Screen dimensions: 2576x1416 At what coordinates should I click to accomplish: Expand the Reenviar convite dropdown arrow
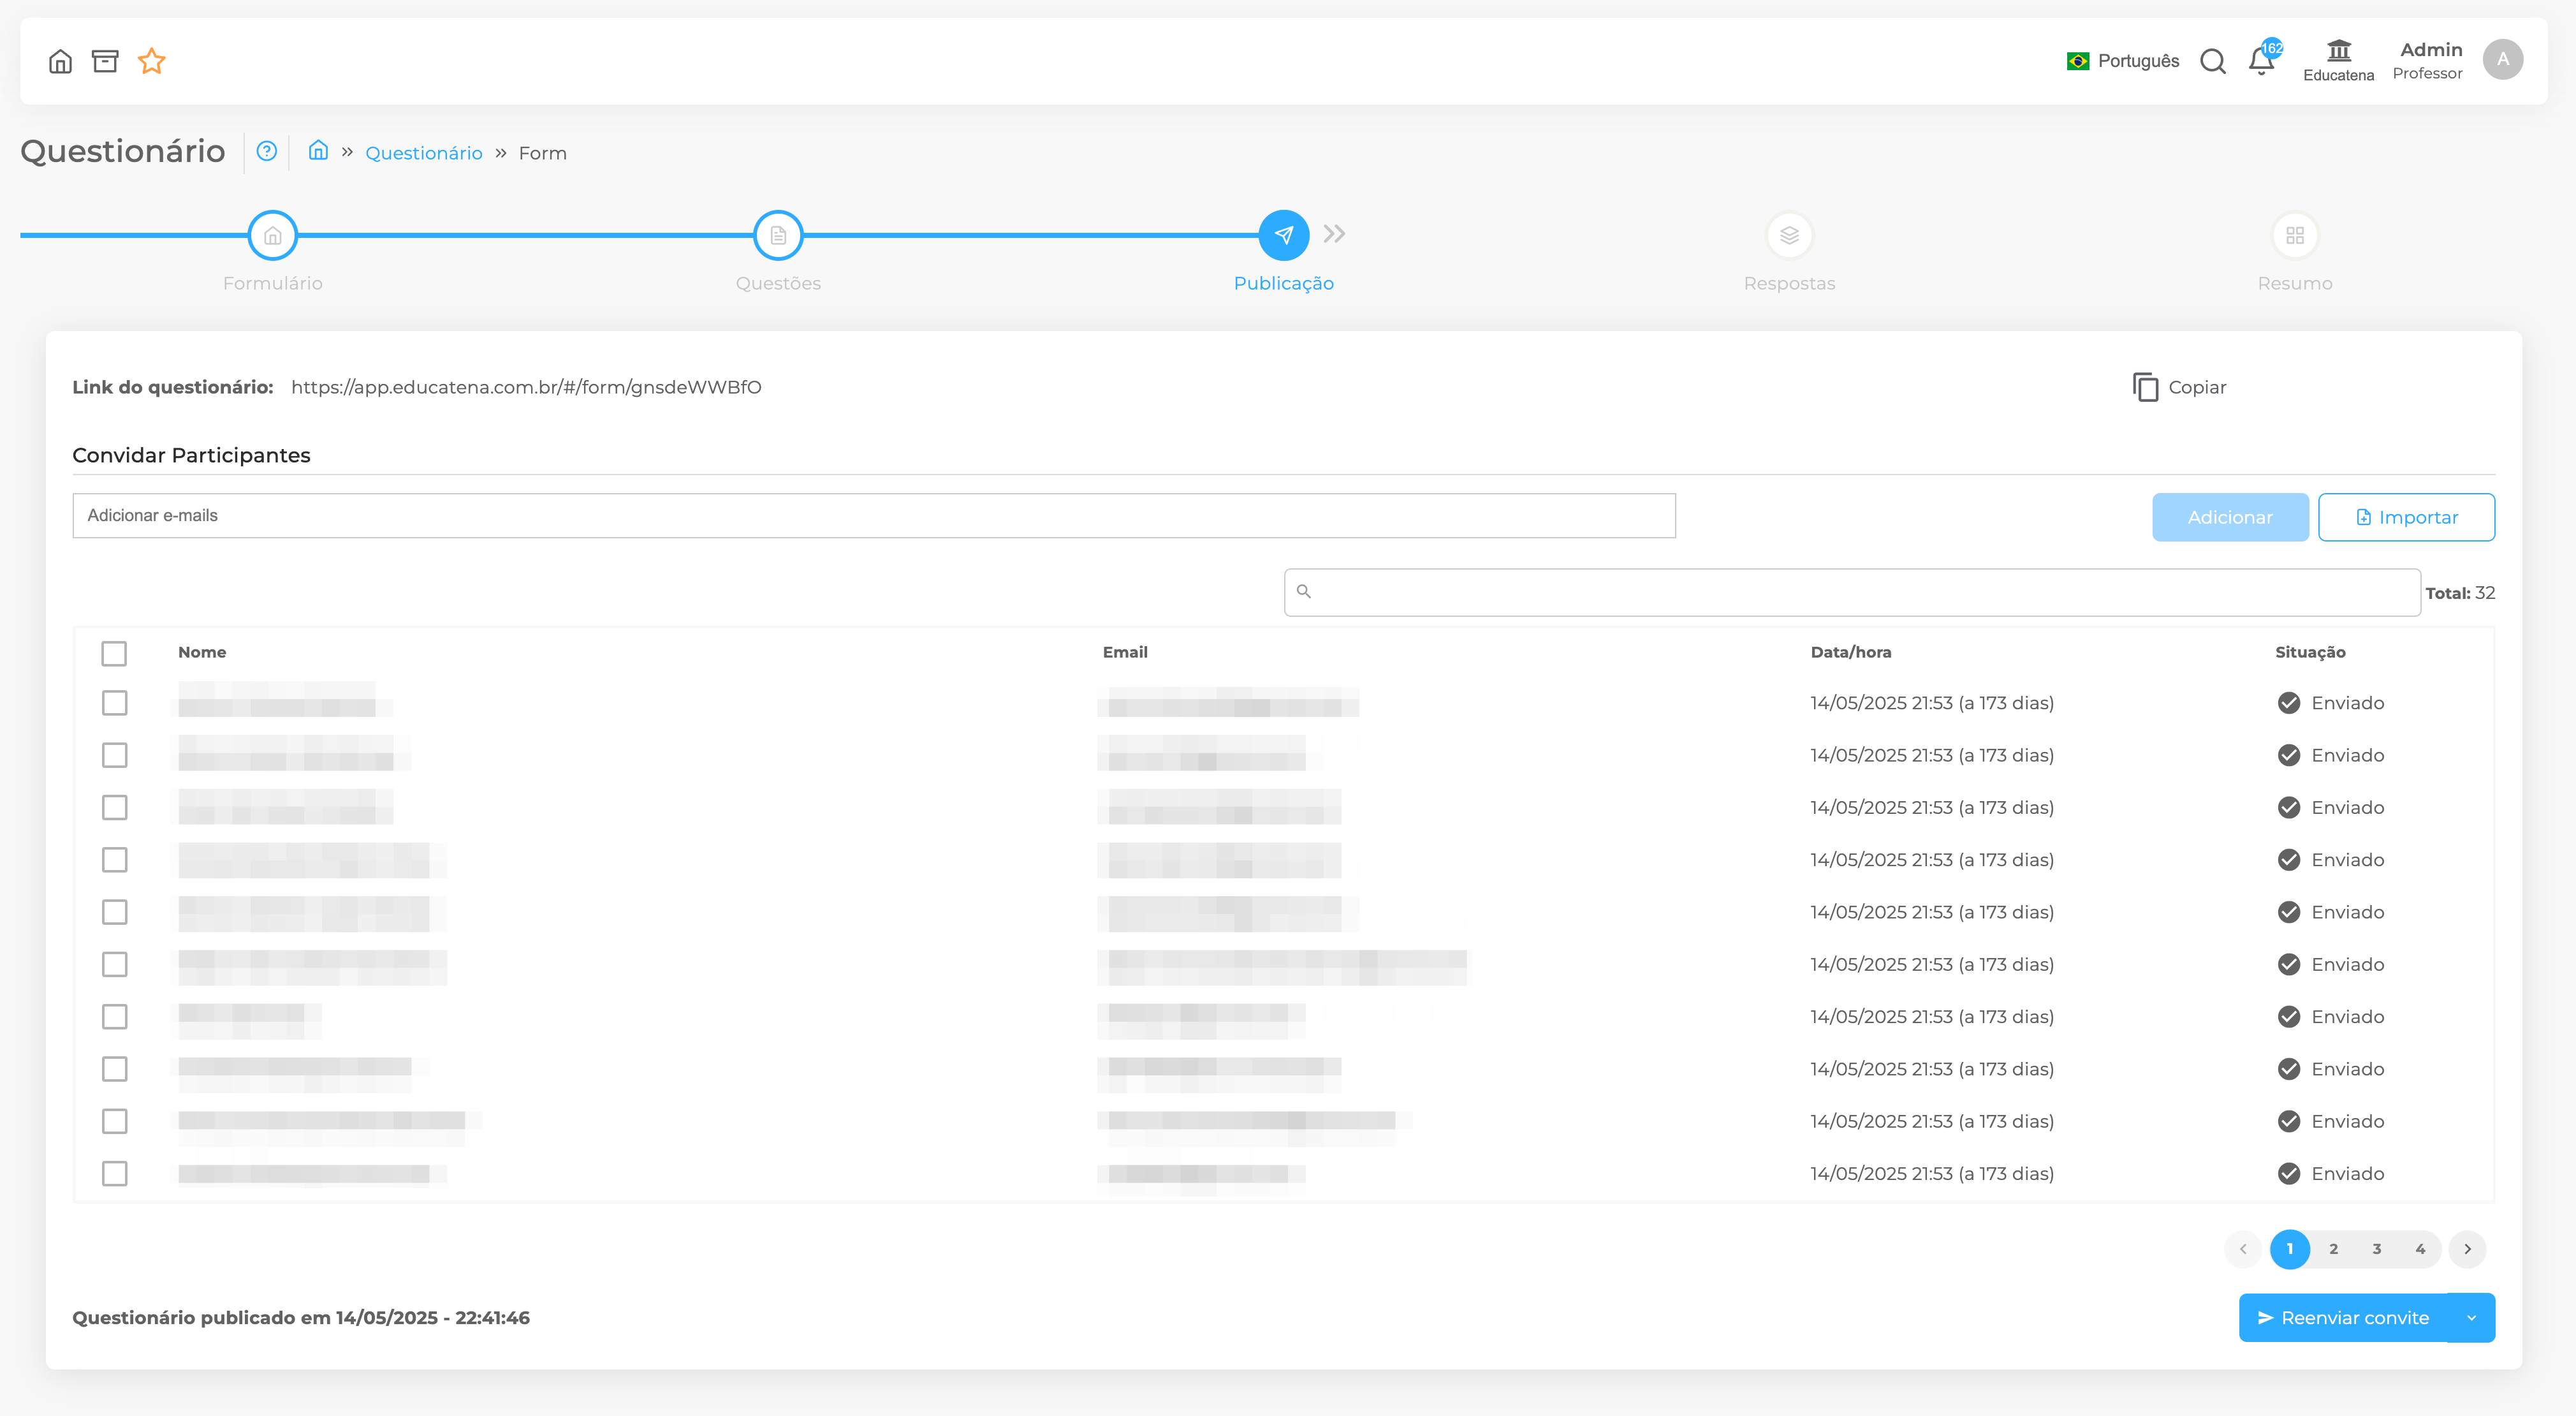[x=2471, y=1318]
